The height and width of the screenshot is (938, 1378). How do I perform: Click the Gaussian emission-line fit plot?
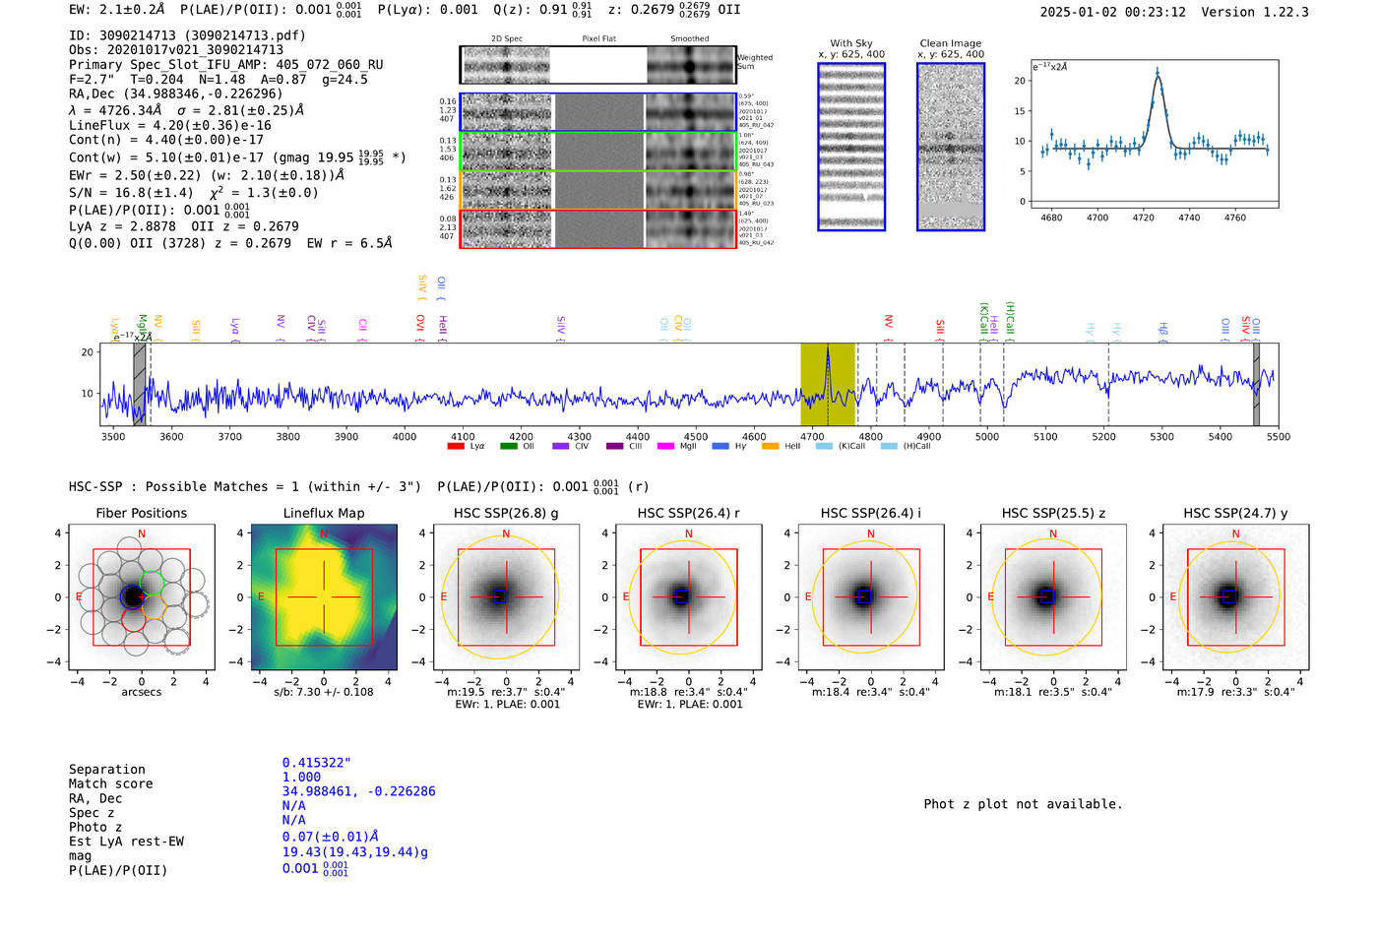tap(1154, 134)
